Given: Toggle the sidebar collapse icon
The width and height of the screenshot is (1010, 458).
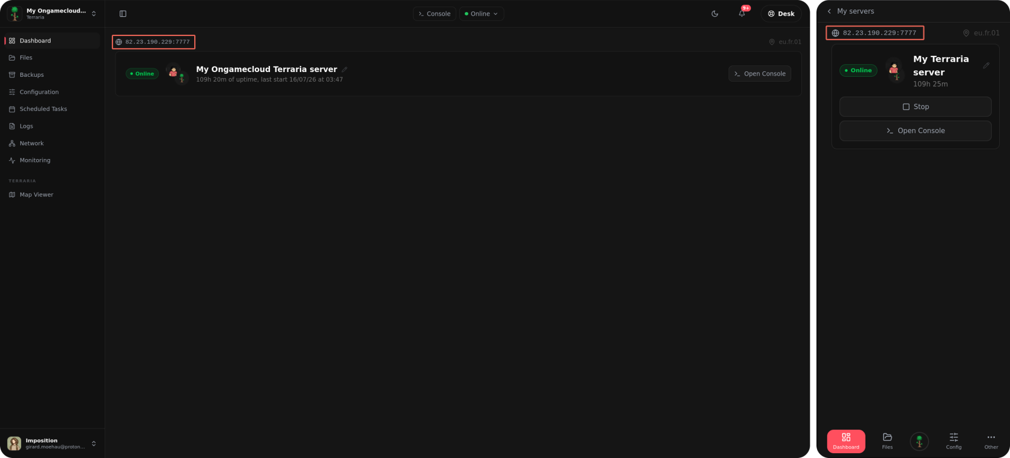Looking at the screenshot, I should coord(123,14).
